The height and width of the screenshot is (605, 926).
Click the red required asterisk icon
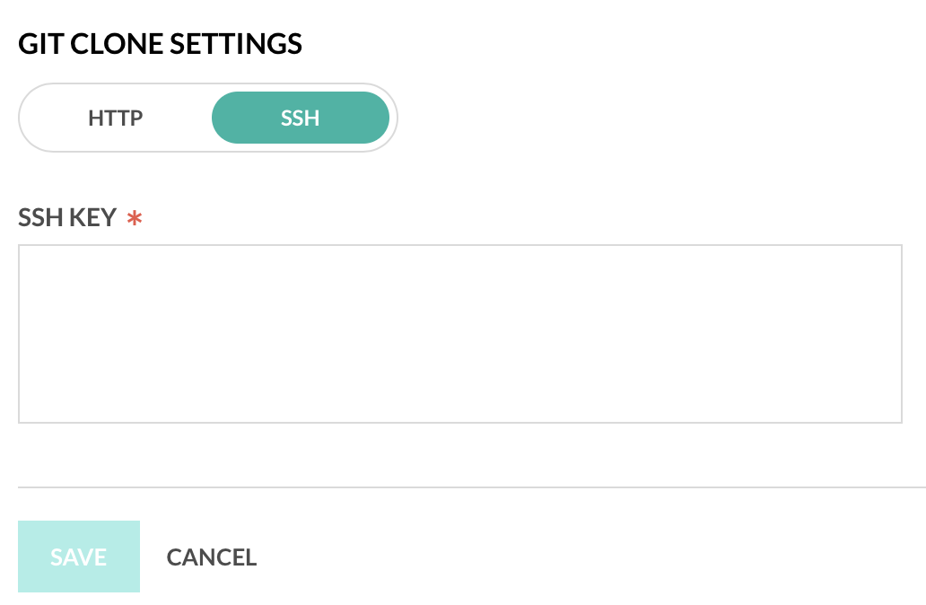[x=135, y=218]
